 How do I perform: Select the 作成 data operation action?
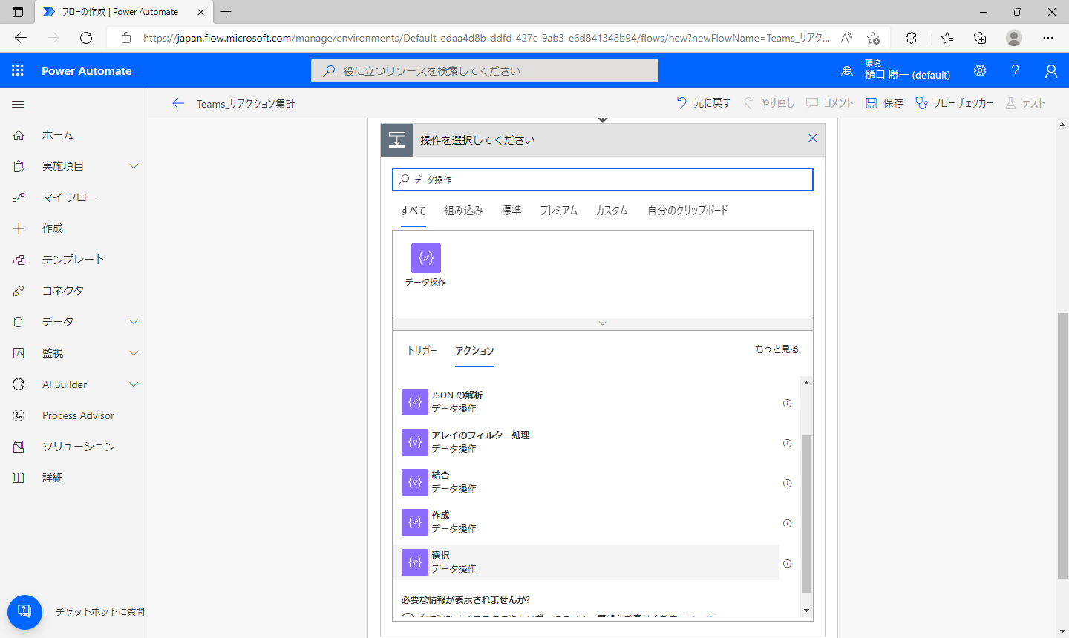[586, 522]
